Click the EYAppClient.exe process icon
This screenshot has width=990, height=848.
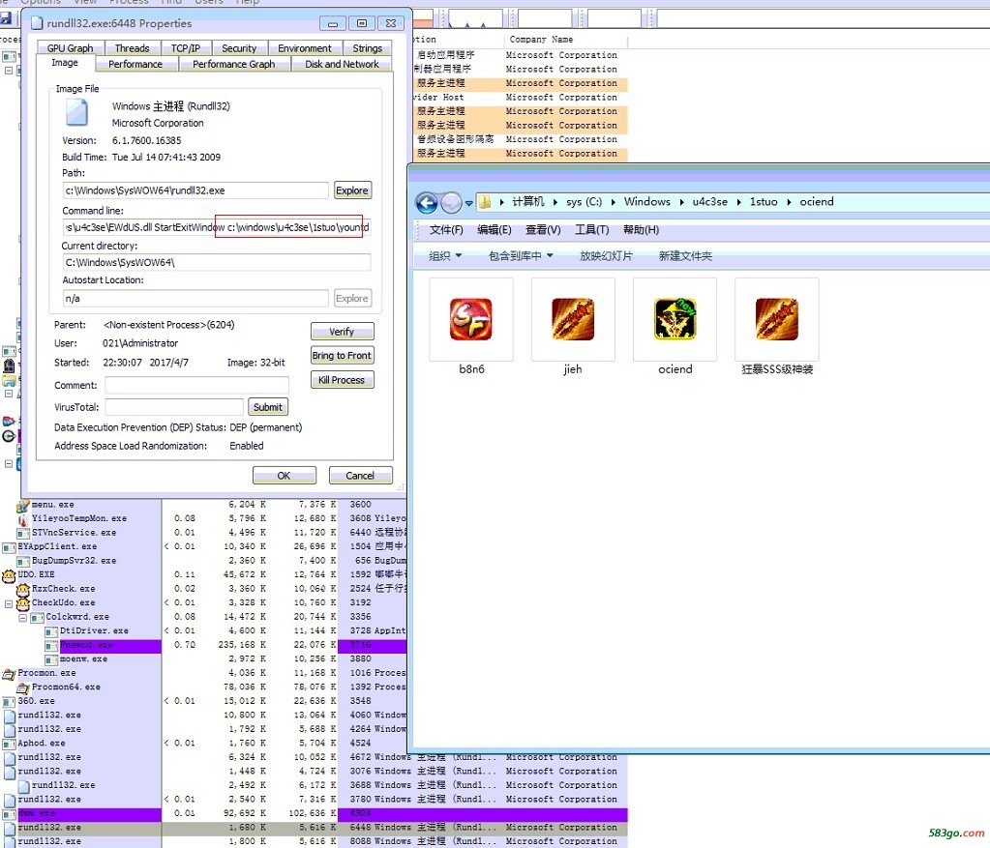pyautogui.click(x=10, y=547)
